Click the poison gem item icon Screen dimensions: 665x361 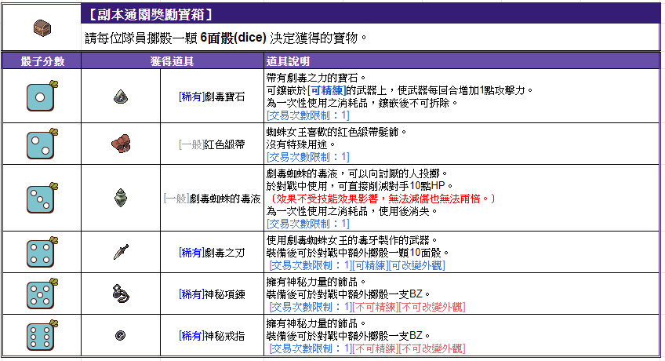pyautogui.click(x=121, y=97)
